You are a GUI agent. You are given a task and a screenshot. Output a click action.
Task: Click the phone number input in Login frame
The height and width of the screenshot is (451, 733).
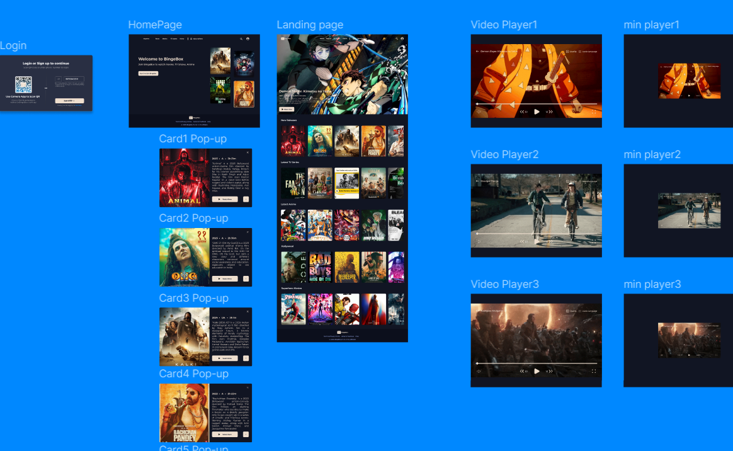point(74,79)
